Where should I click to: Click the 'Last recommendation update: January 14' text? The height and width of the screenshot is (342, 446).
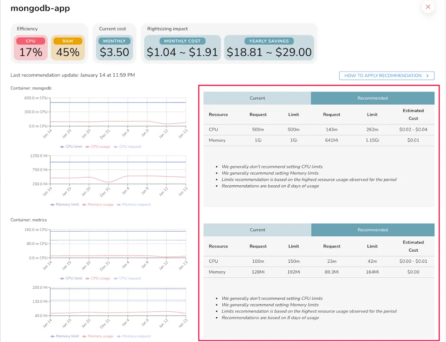coord(72,75)
